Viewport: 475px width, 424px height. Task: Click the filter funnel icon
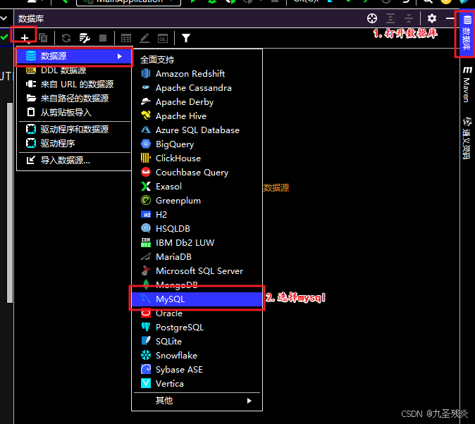(x=186, y=38)
